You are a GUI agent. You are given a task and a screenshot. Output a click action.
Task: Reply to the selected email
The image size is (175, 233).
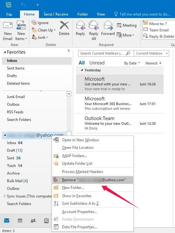coord(80,28)
